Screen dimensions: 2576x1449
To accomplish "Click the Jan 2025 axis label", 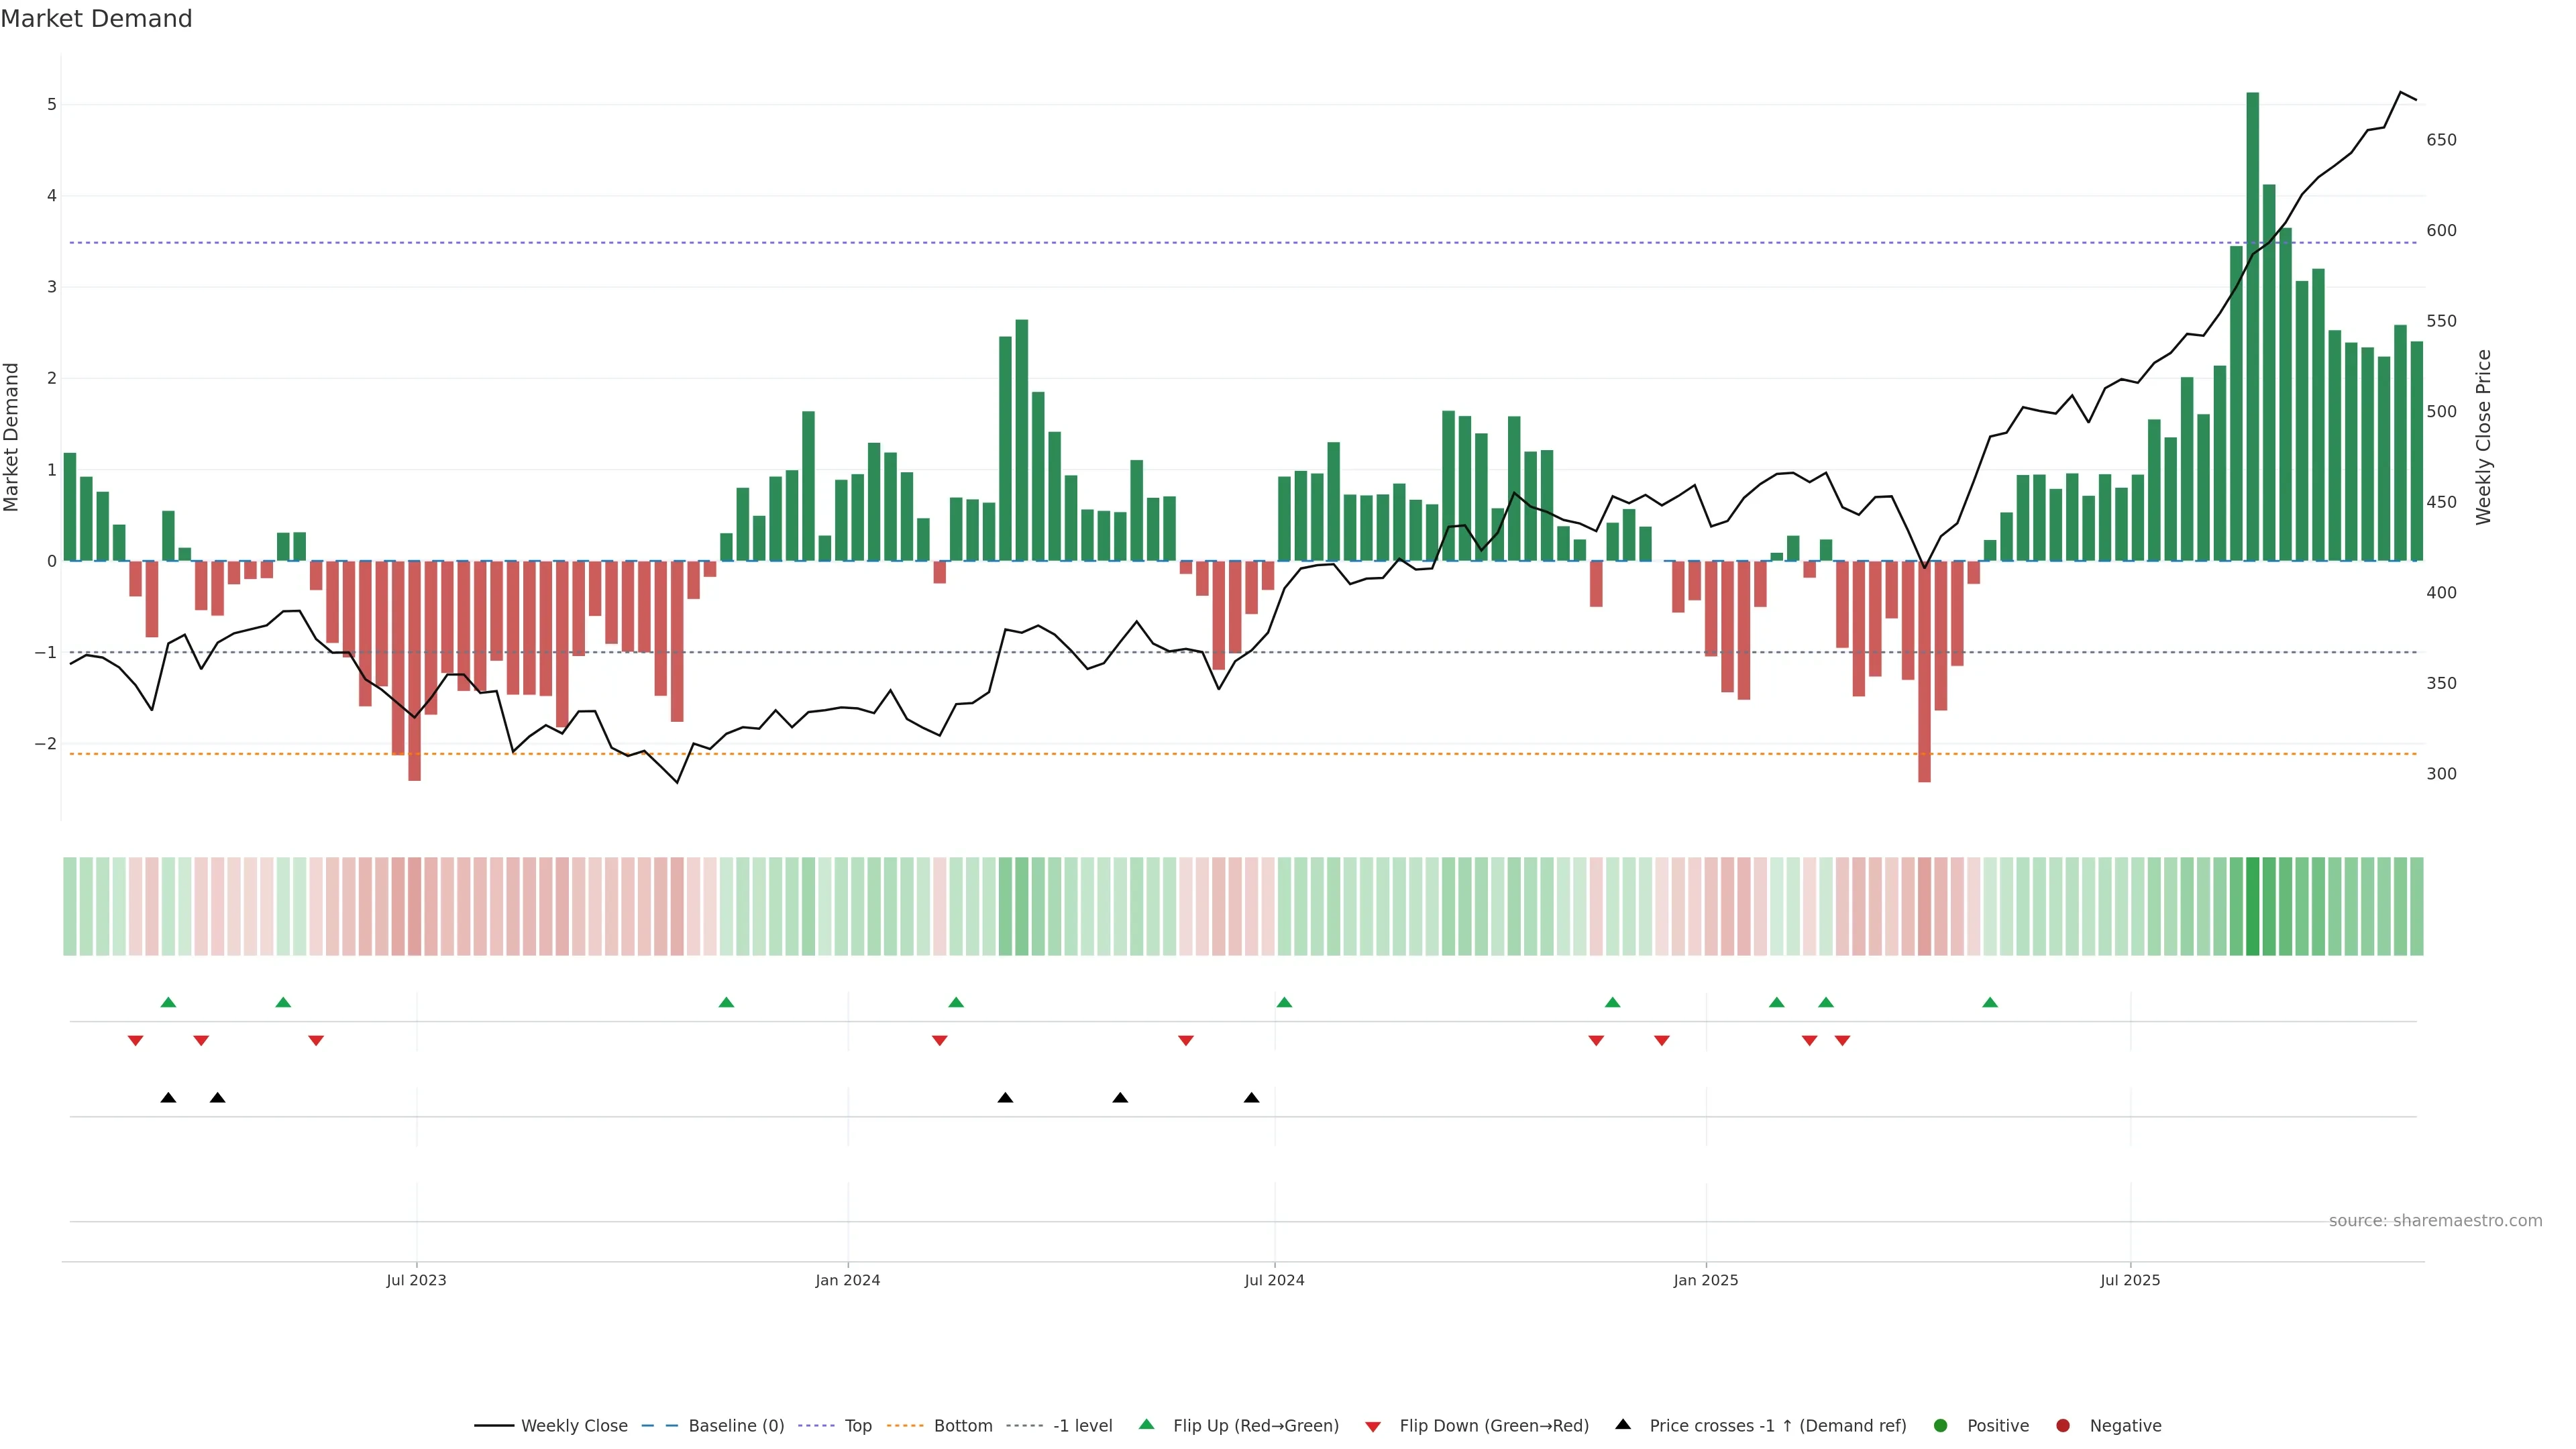I will 1706,1281.
